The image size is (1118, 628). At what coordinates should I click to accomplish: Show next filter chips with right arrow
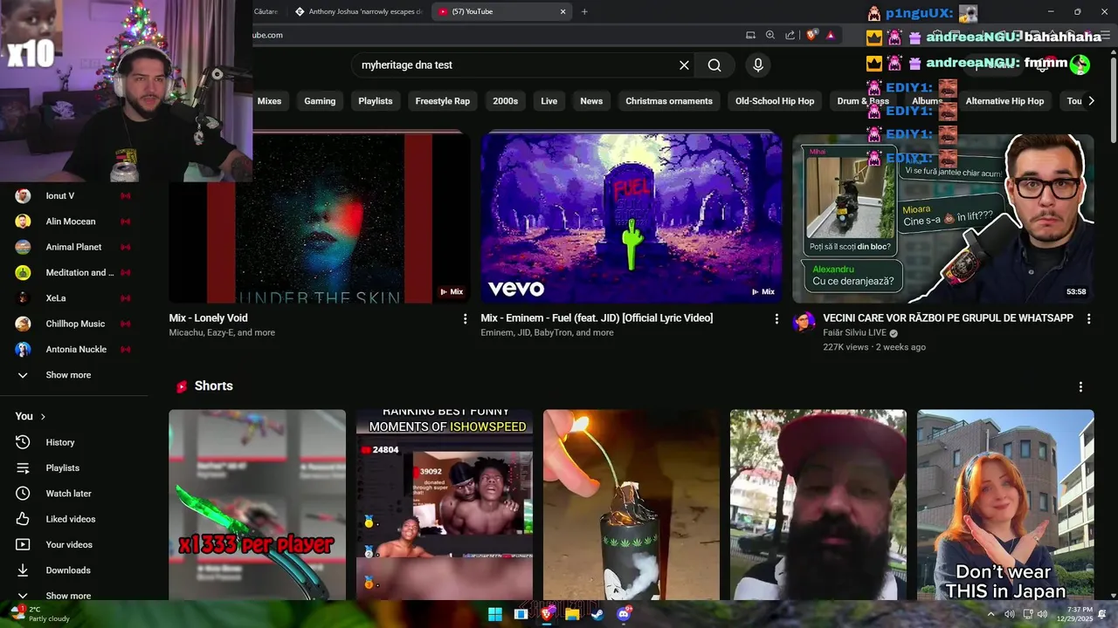[x=1091, y=101]
